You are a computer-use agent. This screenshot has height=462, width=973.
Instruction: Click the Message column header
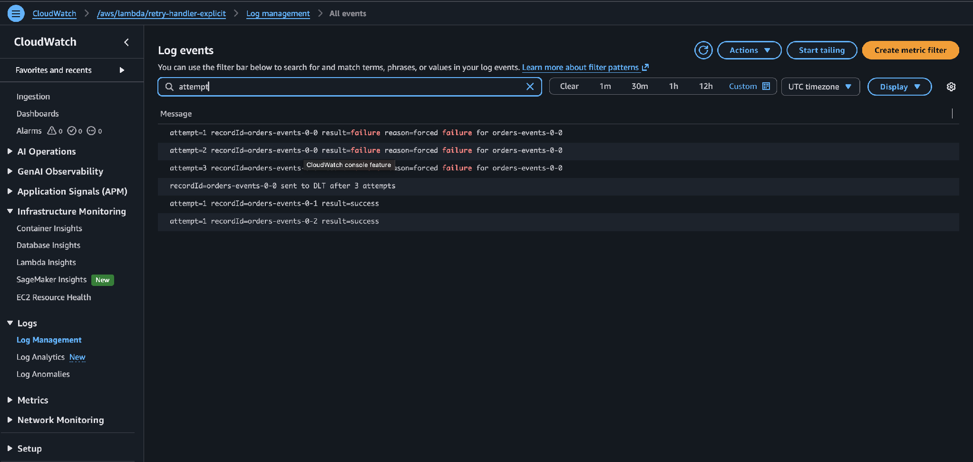tap(176, 114)
